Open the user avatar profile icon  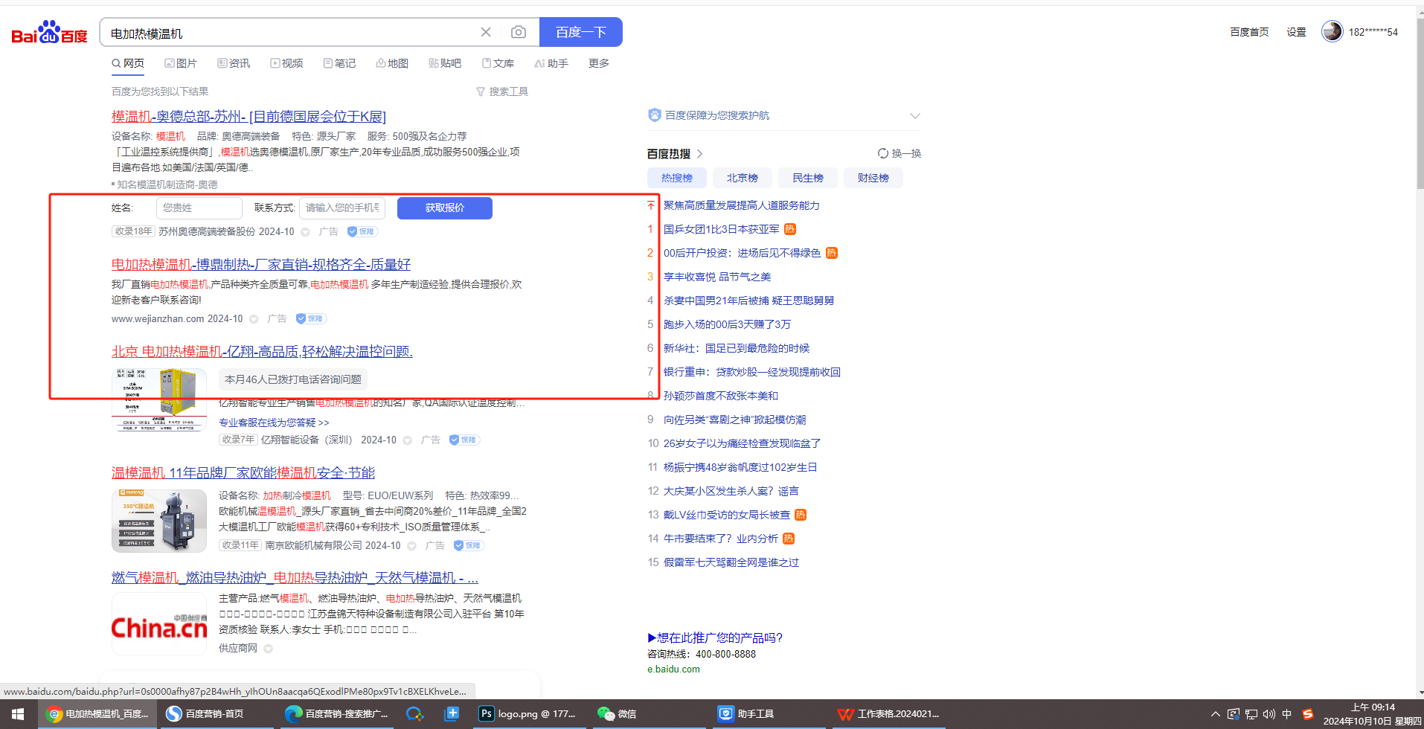pos(1332,31)
